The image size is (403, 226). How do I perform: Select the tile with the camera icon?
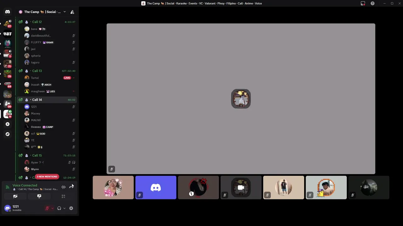tap(241, 187)
